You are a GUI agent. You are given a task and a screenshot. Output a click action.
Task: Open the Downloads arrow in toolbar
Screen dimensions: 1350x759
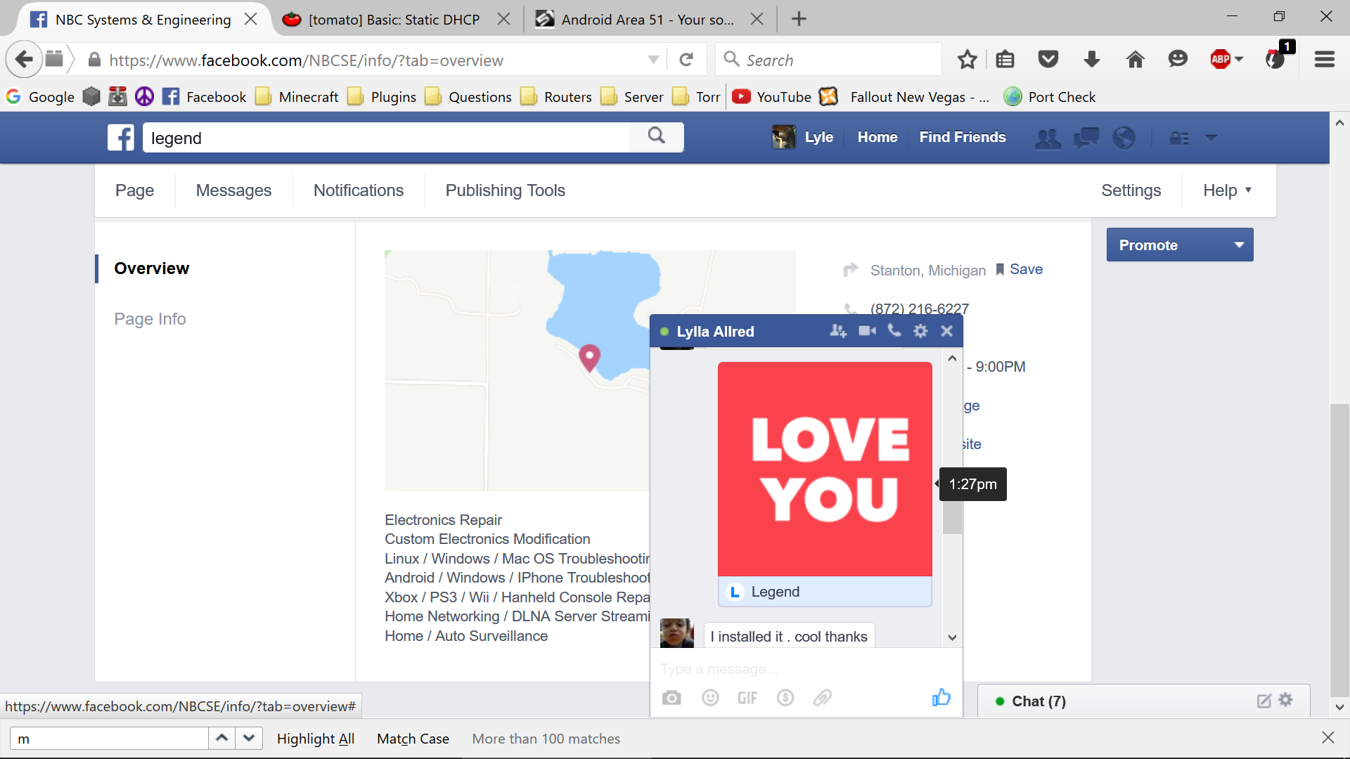[1092, 60]
